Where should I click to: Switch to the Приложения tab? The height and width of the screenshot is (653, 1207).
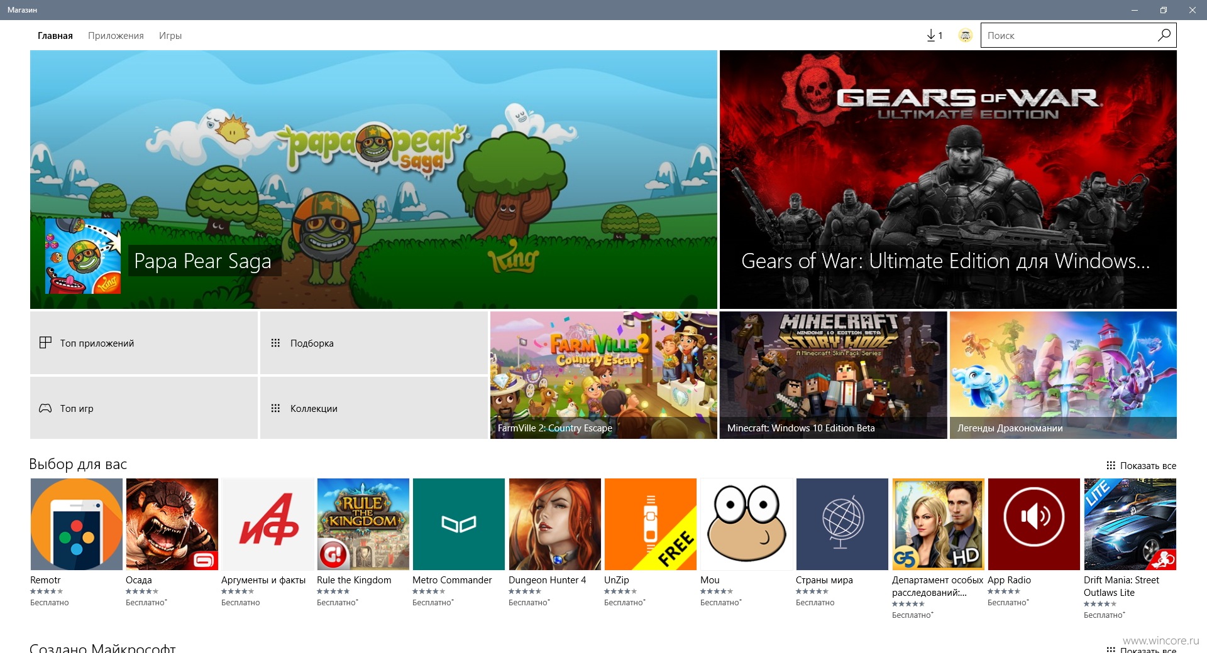(116, 36)
